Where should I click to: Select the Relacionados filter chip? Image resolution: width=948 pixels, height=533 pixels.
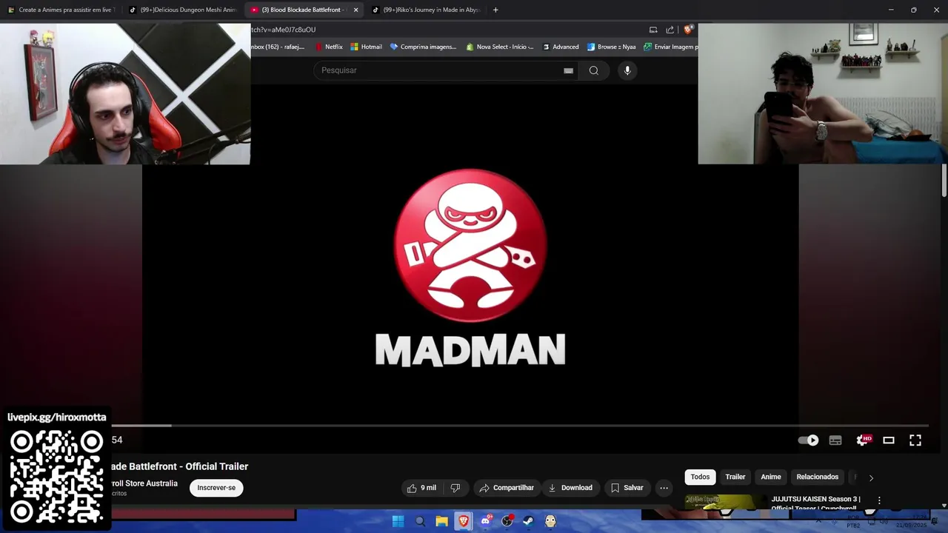coord(818,477)
